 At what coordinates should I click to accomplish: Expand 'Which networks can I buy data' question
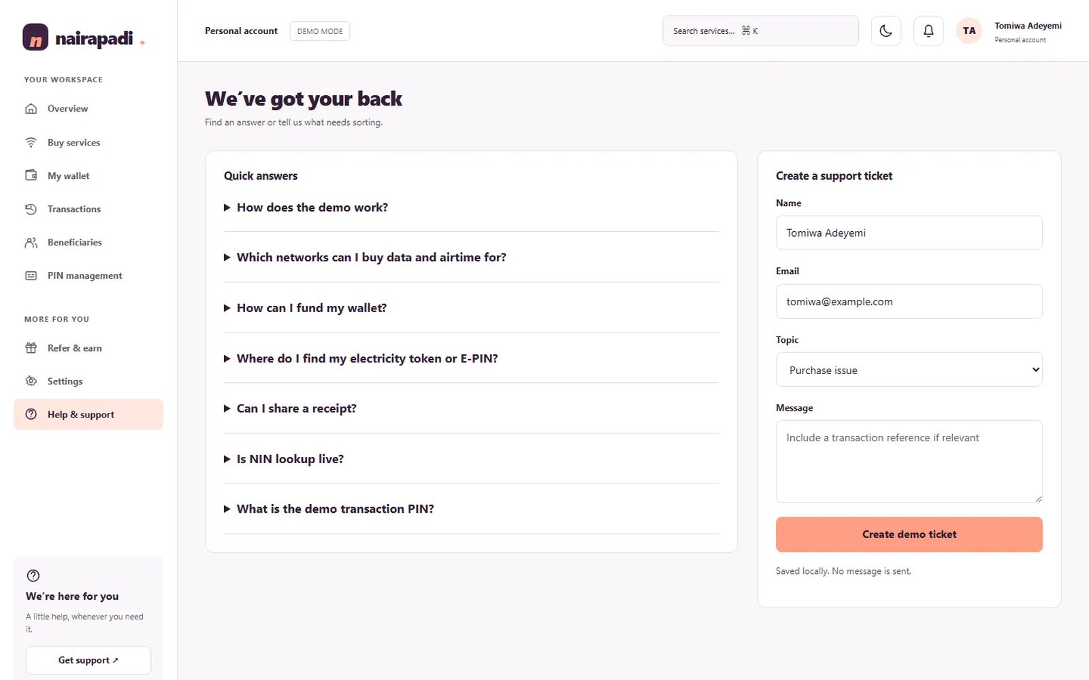[x=471, y=257]
